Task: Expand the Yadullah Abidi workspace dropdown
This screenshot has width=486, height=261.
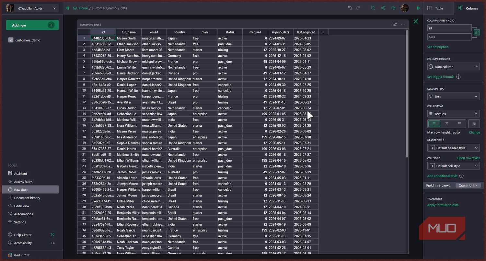Action: [32, 8]
